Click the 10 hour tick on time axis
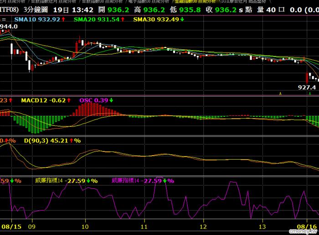 (85, 227)
